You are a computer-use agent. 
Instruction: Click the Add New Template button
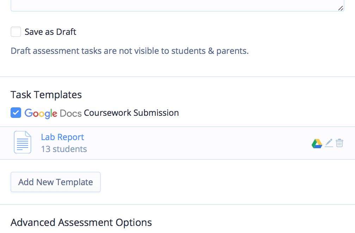point(56,182)
